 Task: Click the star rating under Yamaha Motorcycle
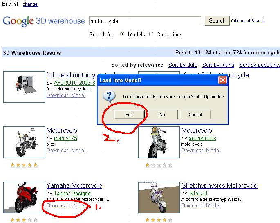pyautogui.click(x=24, y=220)
